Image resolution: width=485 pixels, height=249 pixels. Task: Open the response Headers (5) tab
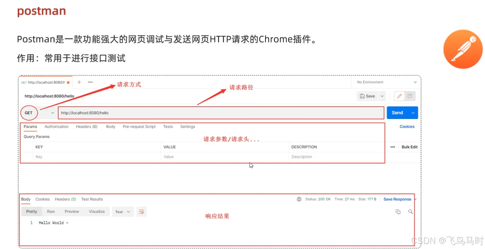click(x=65, y=199)
